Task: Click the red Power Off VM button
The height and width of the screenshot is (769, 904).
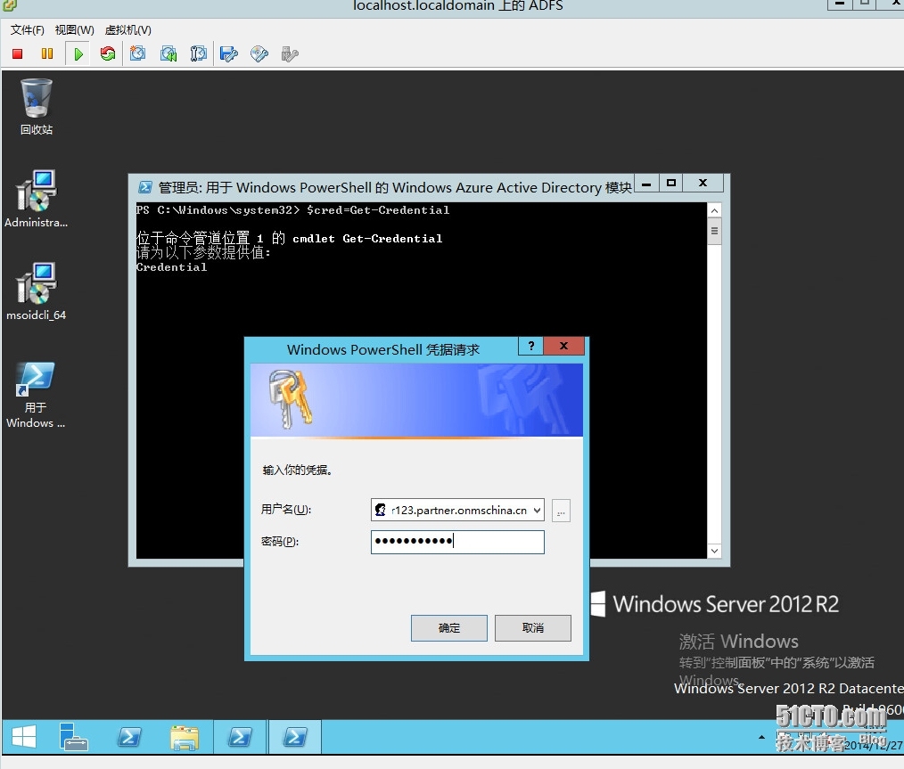Action: click(x=17, y=54)
